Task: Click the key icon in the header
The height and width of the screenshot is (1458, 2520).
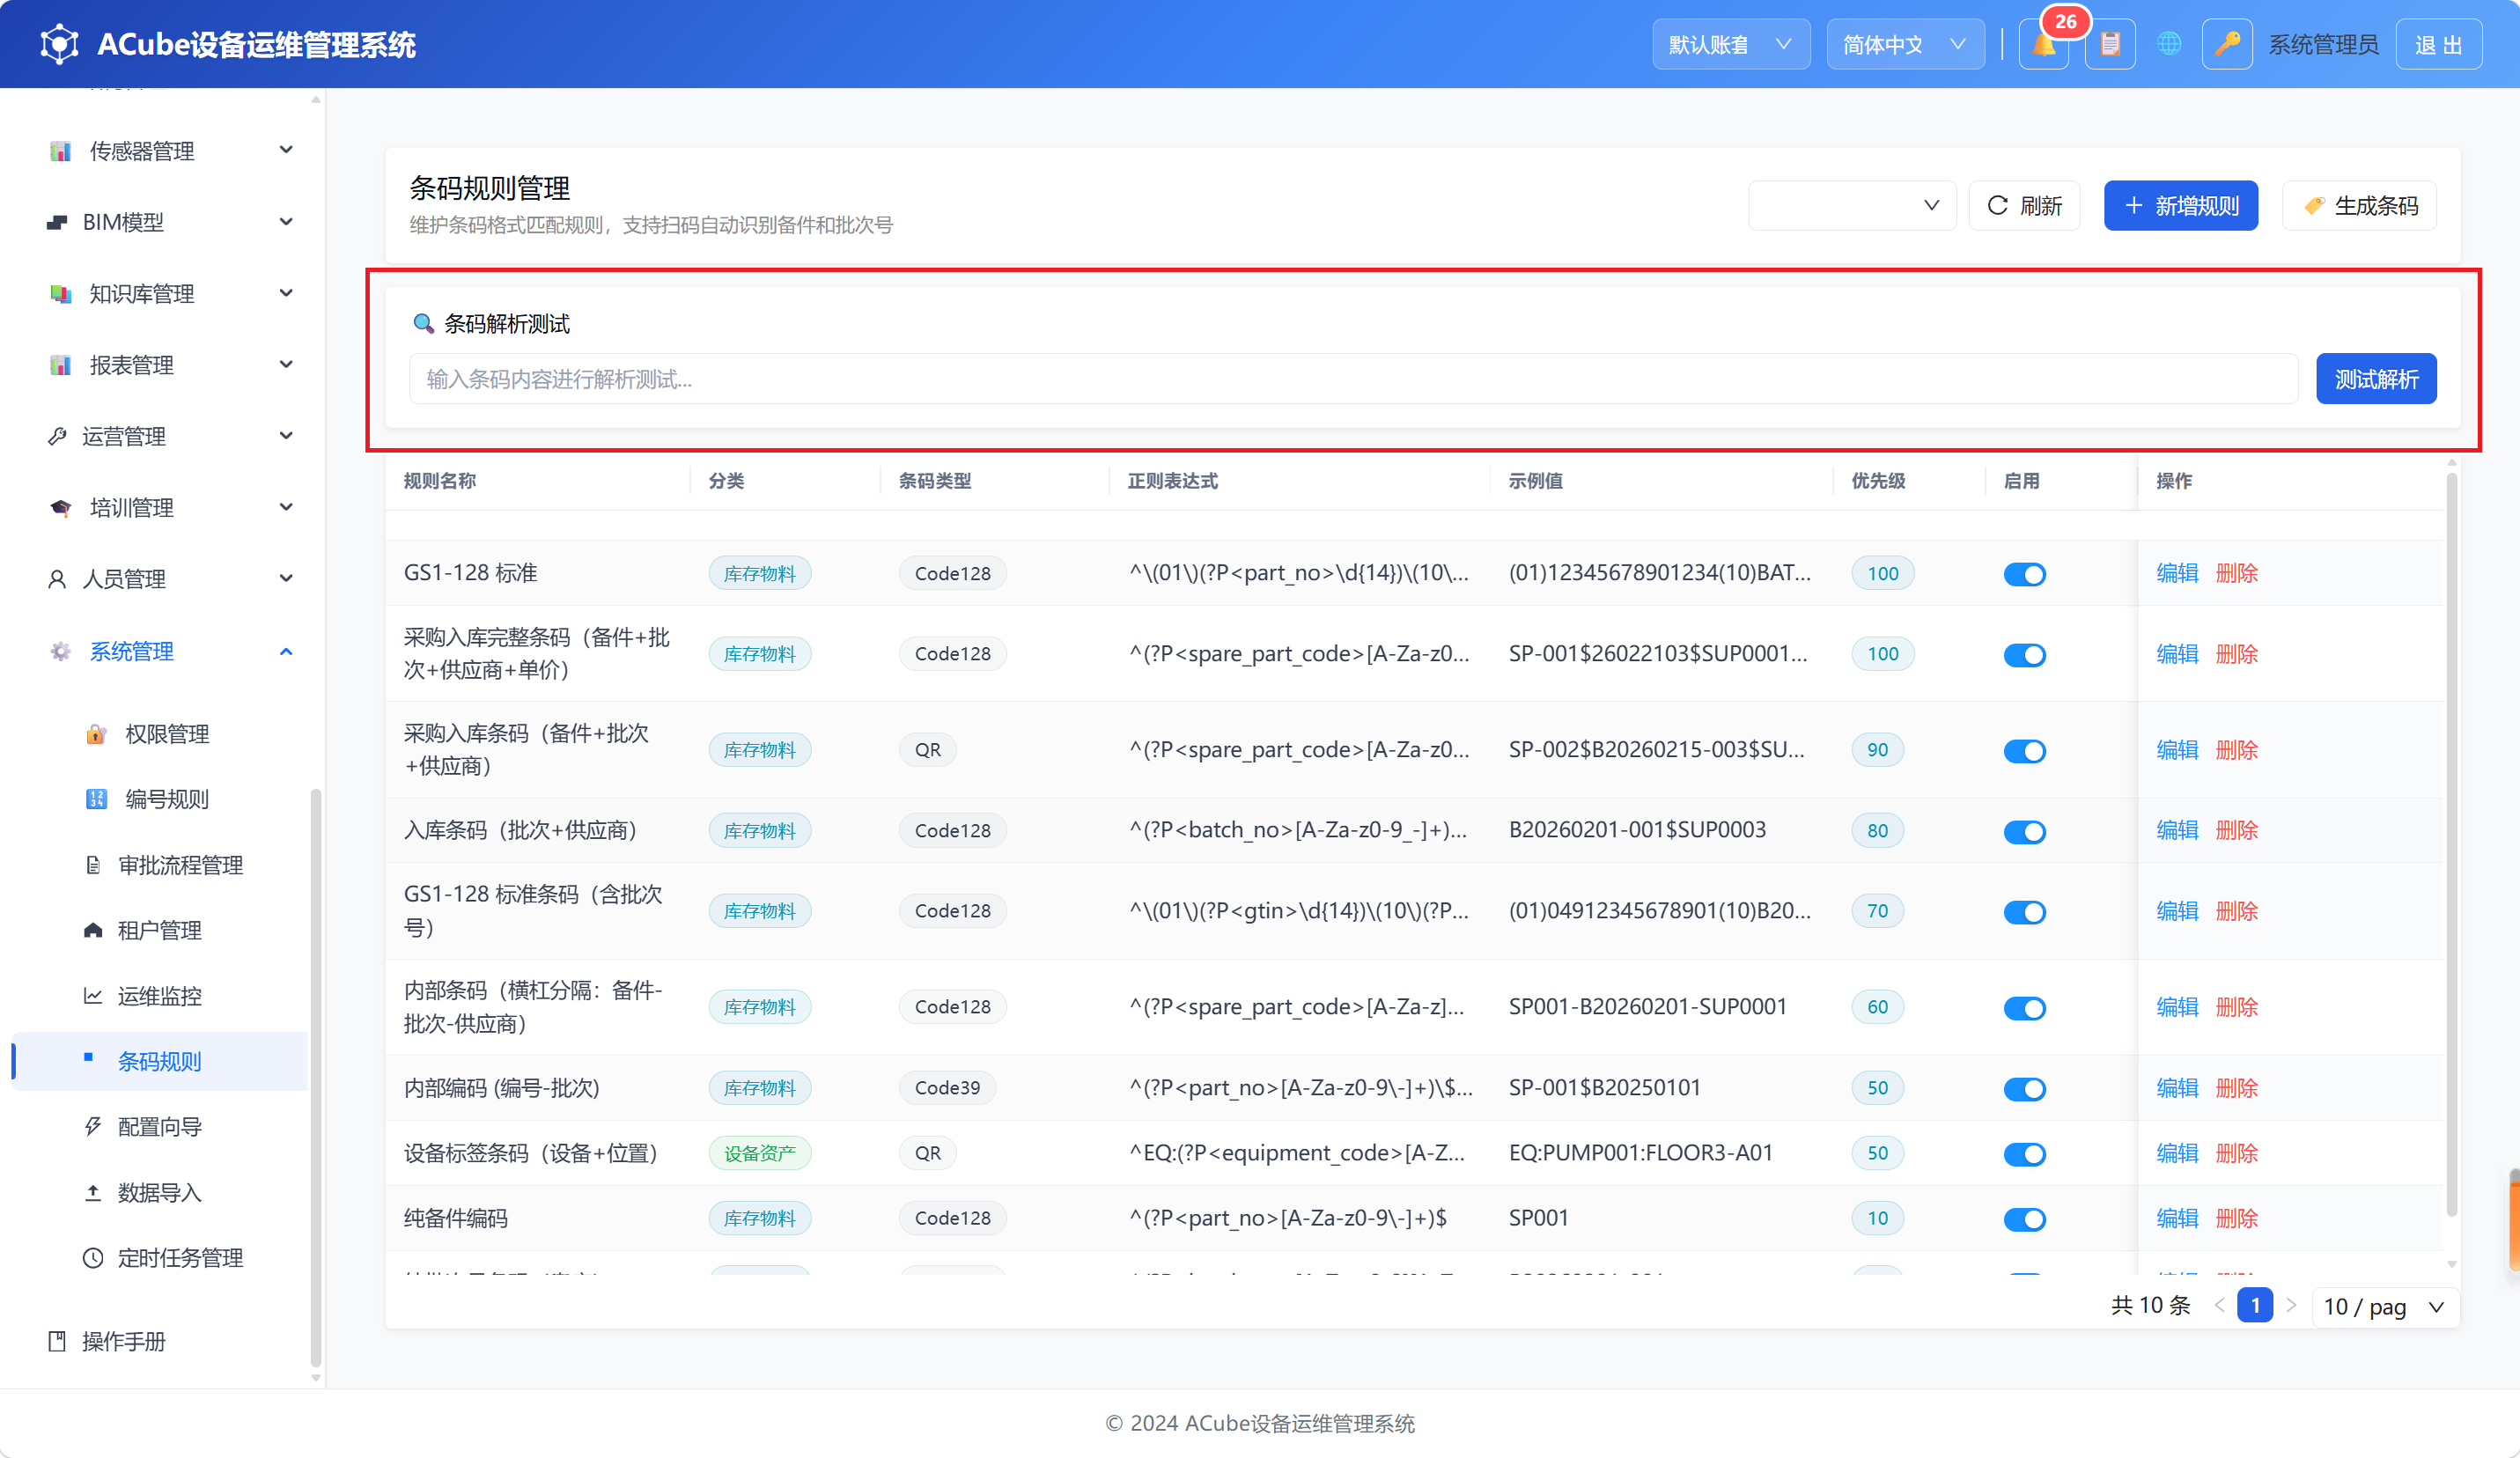Action: (x=2227, y=44)
